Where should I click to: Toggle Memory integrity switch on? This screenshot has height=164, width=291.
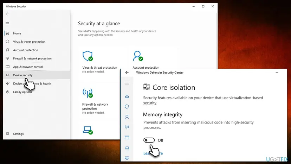(149, 140)
